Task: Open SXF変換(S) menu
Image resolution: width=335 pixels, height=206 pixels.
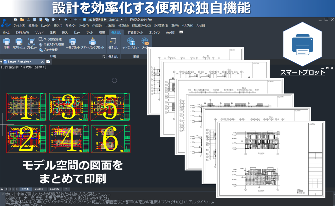Action: point(161,26)
